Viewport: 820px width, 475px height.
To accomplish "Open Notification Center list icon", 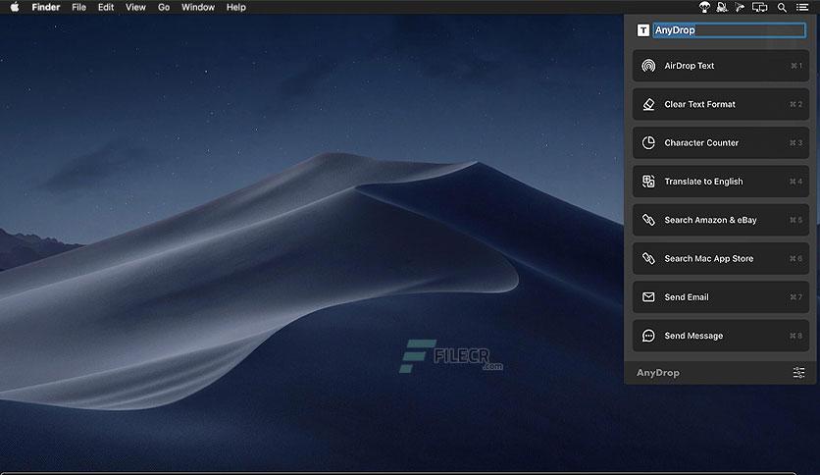I will tap(801, 7).
